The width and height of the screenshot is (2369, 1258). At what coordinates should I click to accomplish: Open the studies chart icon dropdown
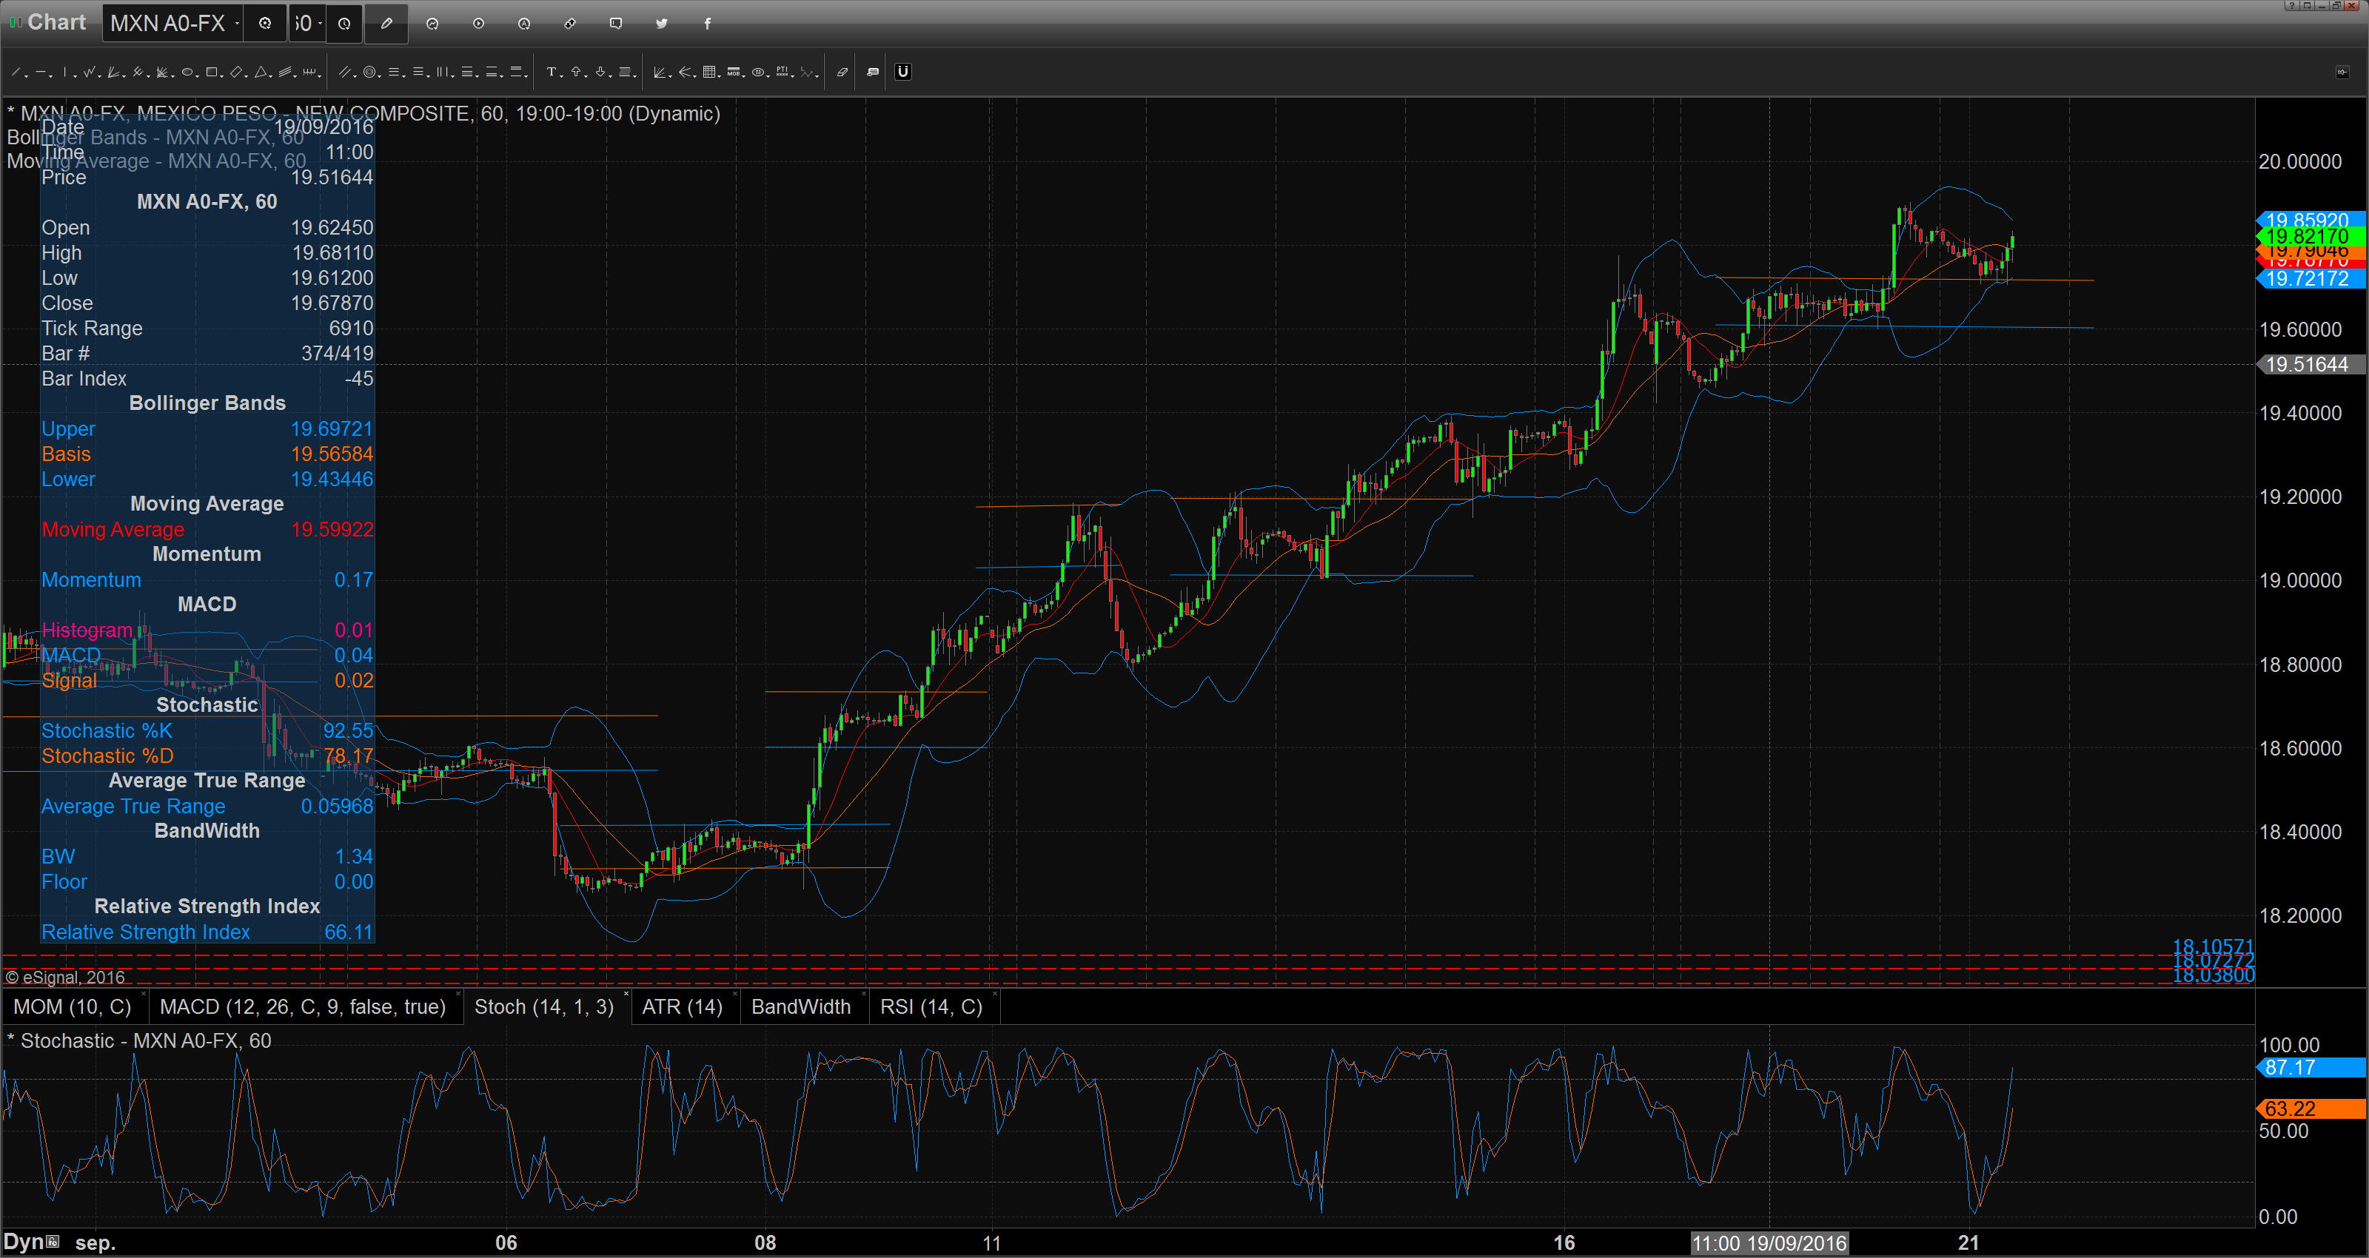point(432,23)
